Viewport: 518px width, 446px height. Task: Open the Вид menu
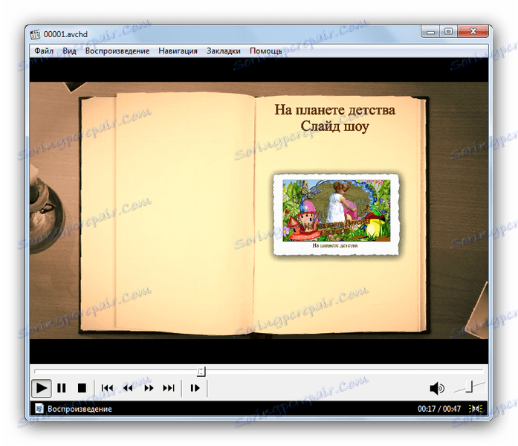(x=69, y=51)
